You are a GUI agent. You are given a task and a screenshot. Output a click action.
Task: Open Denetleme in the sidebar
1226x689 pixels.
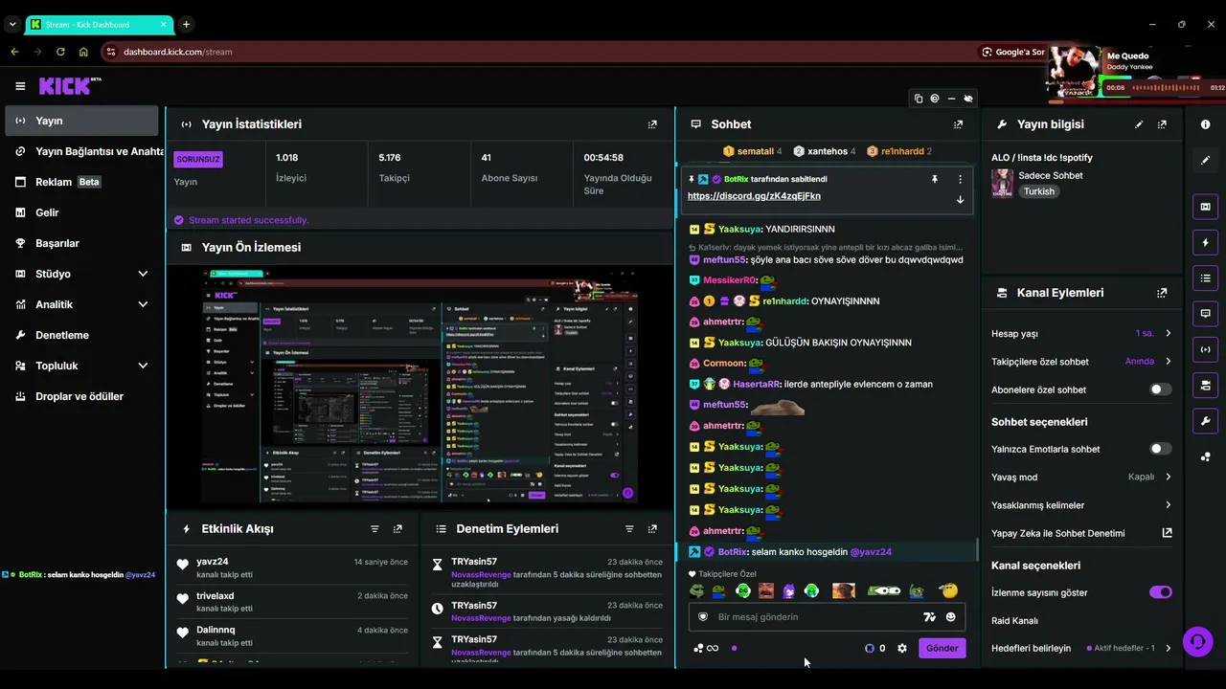[x=81, y=335]
